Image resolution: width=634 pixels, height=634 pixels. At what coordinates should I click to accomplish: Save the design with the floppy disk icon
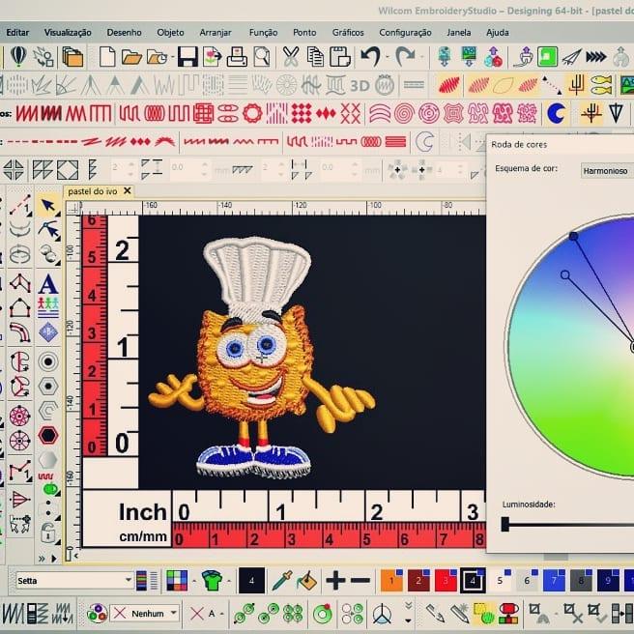[x=187, y=57]
